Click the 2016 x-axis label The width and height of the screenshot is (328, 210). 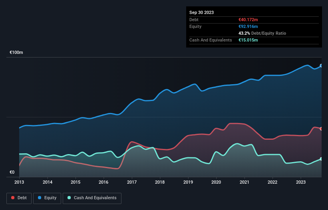pyautogui.click(x=103, y=182)
